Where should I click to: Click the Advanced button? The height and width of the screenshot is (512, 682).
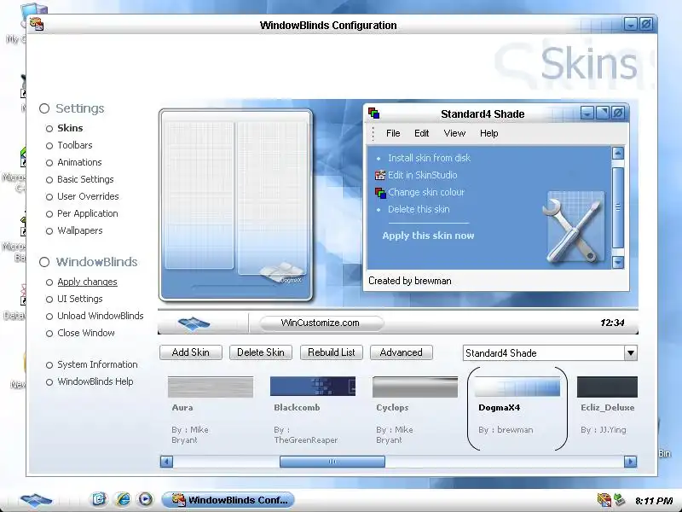pyautogui.click(x=401, y=352)
